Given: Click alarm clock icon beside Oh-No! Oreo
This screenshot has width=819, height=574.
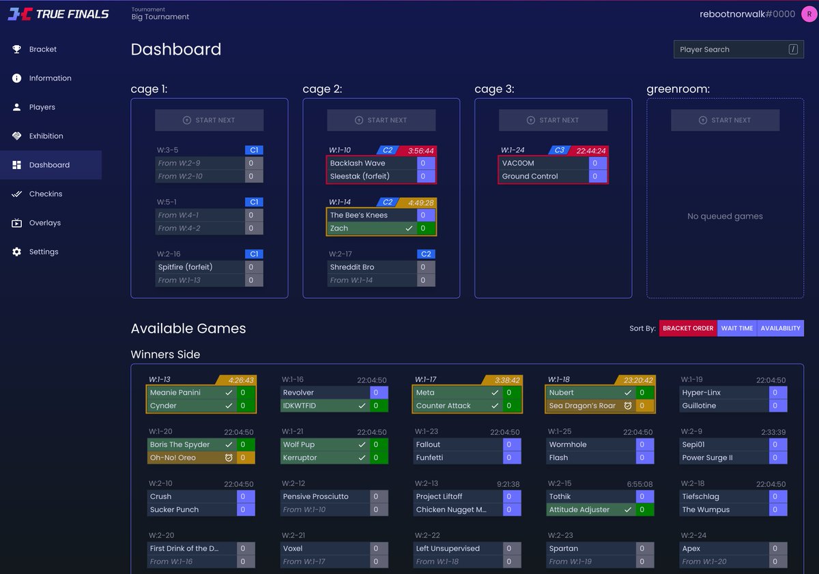Looking at the screenshot, I should pos(229,457).
